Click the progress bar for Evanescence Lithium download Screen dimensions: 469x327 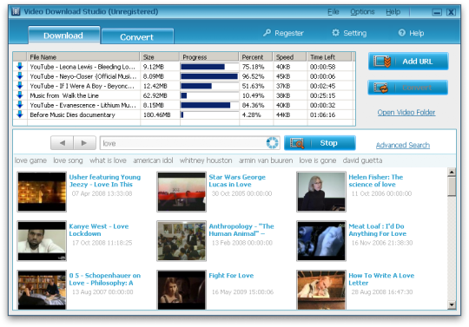(x=209, y=105)
